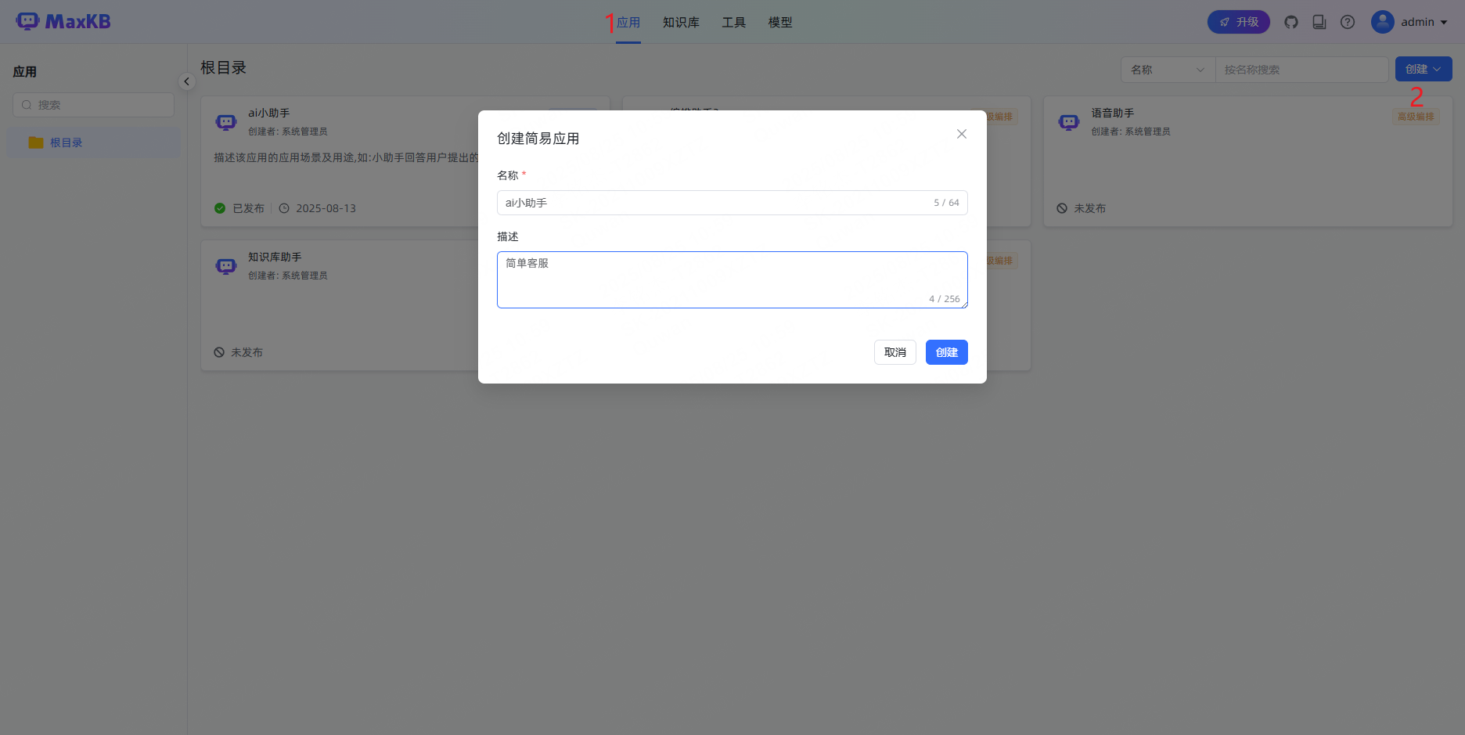The height and width of the screenshot is (735, 1465).
Task: Click 取消 in the dialog
Action: click(x=895, y=352)
